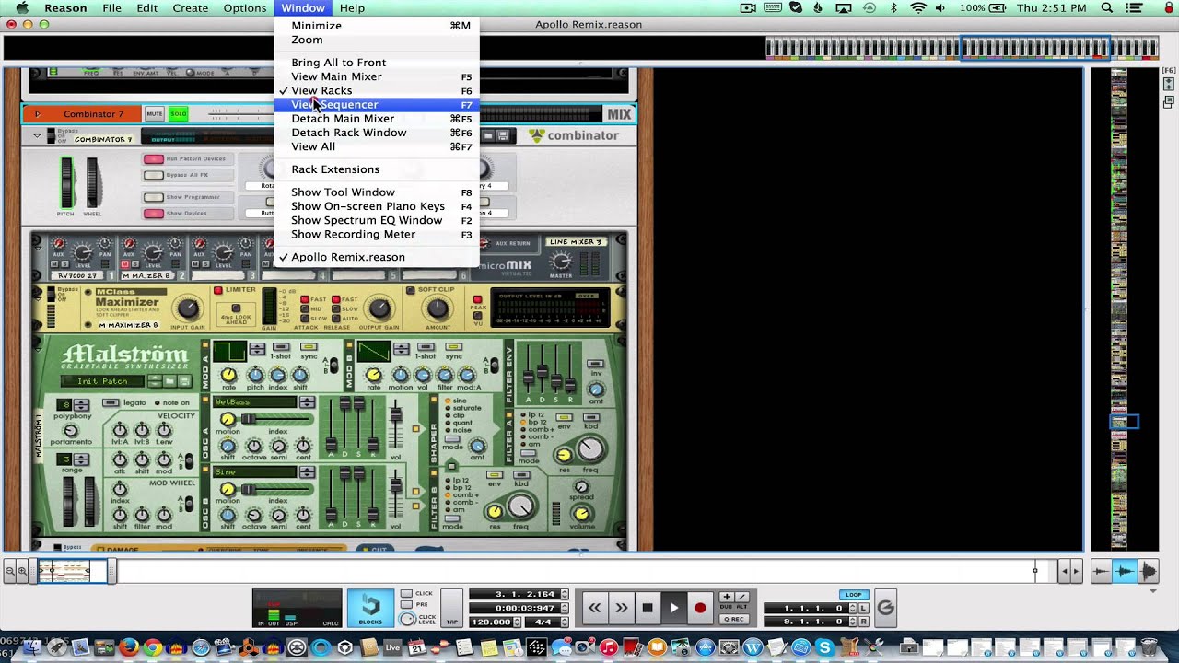This screenshot has height=663, width=1179.
Task: Click the Malström WetBass oscillator A display
Action: coord(255,402)
